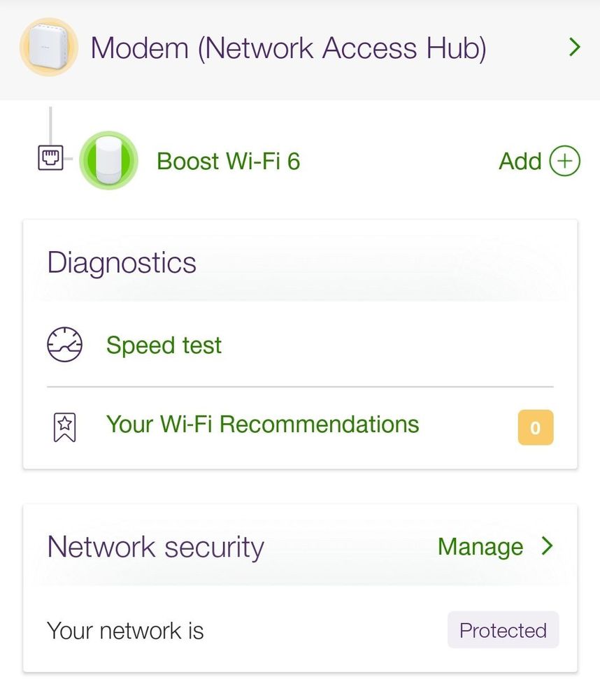Open the Boost Wi-Fi 6 label

pos(228,161)
